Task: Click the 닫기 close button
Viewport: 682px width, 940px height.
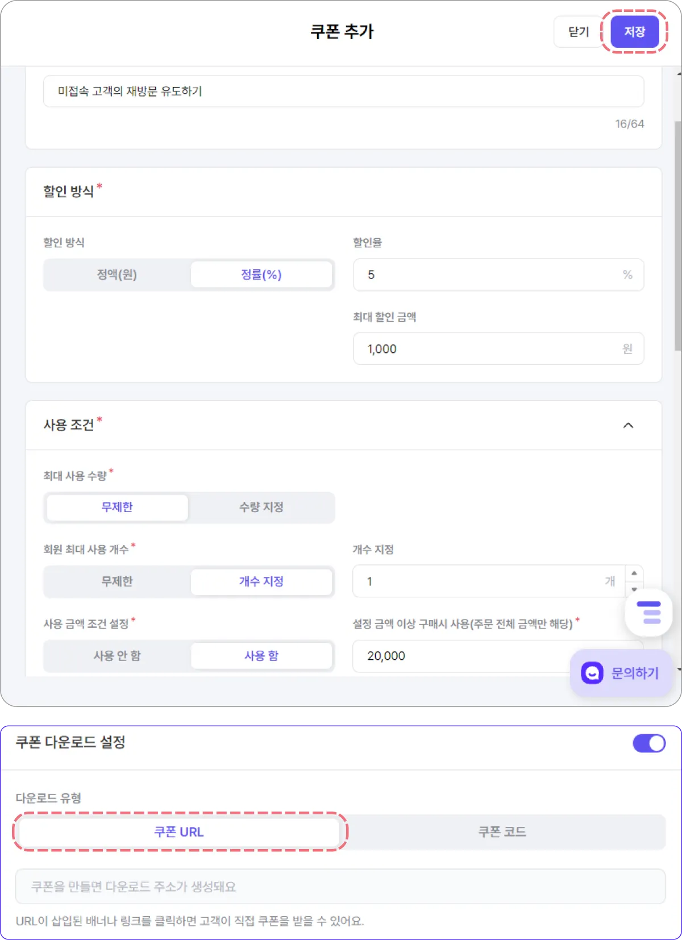Action: 579,32
